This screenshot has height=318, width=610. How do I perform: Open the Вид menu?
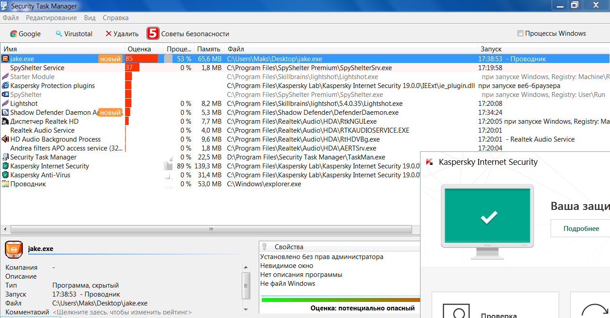(90, 18)
